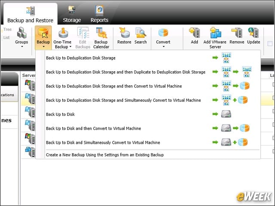Click the One-Time Backup icon
The width and height of the screenshot is (275, 206).
(63, 33)
